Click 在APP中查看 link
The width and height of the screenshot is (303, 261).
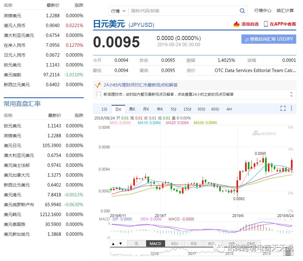point(283,24)
